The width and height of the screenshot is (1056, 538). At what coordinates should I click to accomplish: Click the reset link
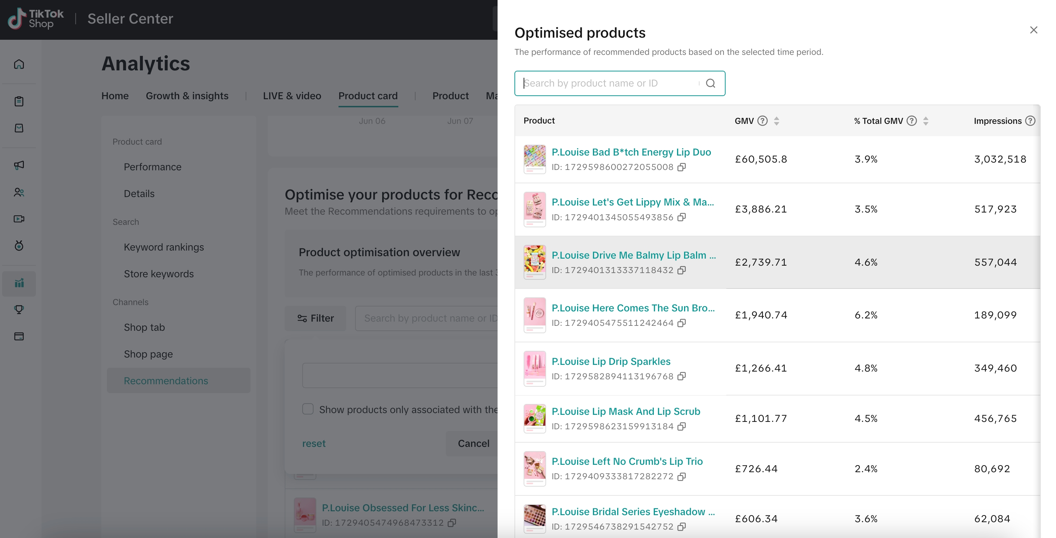[x=314, y=443]
